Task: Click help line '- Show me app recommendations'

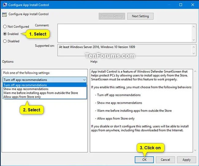Action: pyautogui.click(x=118, y=103)
